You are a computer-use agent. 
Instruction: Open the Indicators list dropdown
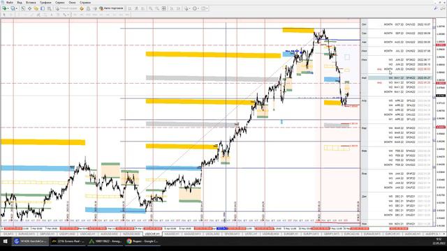tap(187, 8)
